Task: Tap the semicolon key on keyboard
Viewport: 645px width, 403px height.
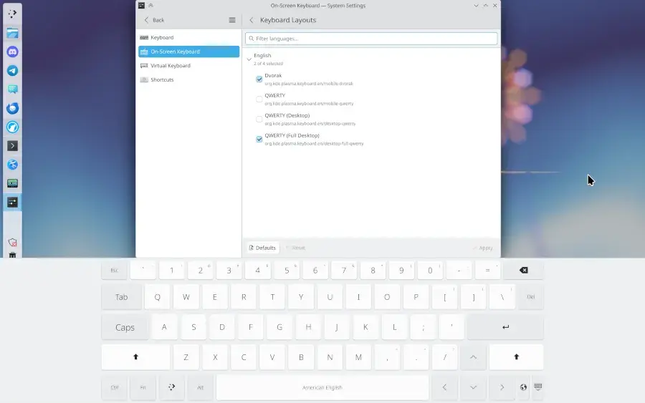Action: 423,327
